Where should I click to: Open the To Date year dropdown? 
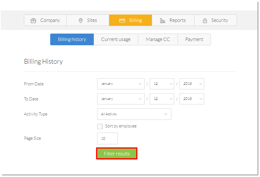(192, 99)
